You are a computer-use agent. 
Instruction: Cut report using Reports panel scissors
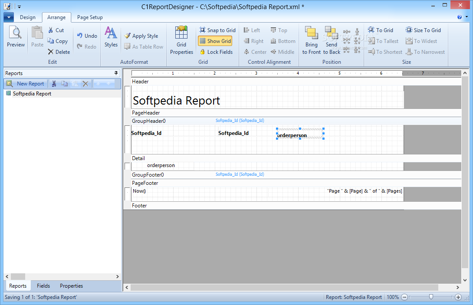point(54,84)
